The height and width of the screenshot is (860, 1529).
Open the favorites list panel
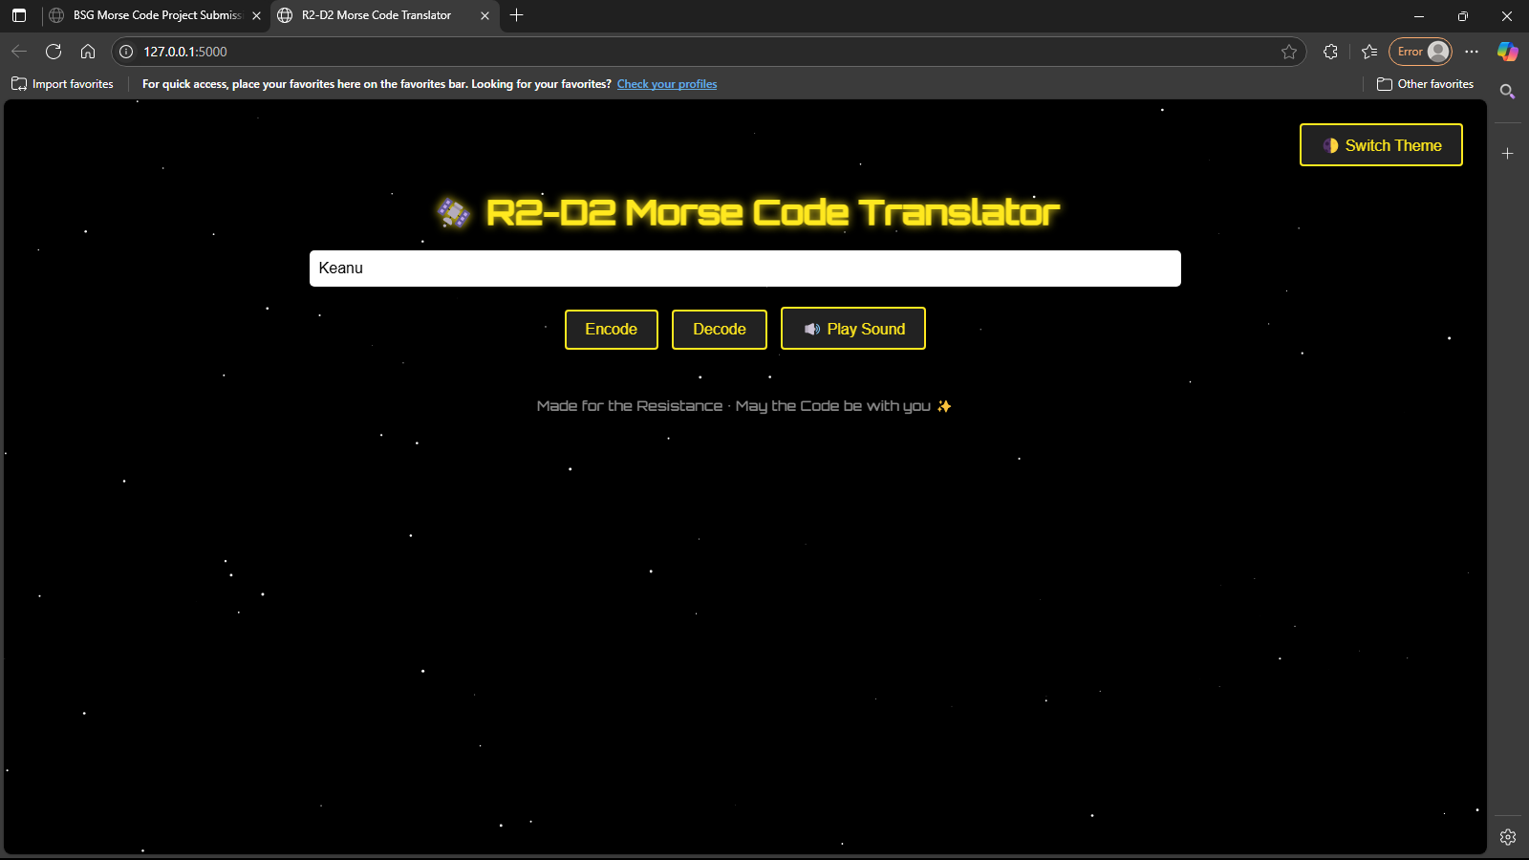(1369, 52)
